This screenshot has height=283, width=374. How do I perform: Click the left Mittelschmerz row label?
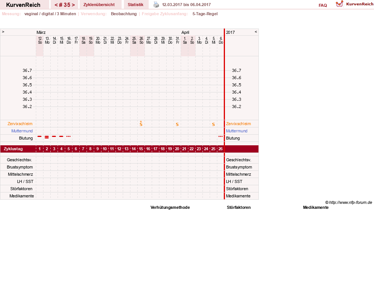tap(21, 174)
